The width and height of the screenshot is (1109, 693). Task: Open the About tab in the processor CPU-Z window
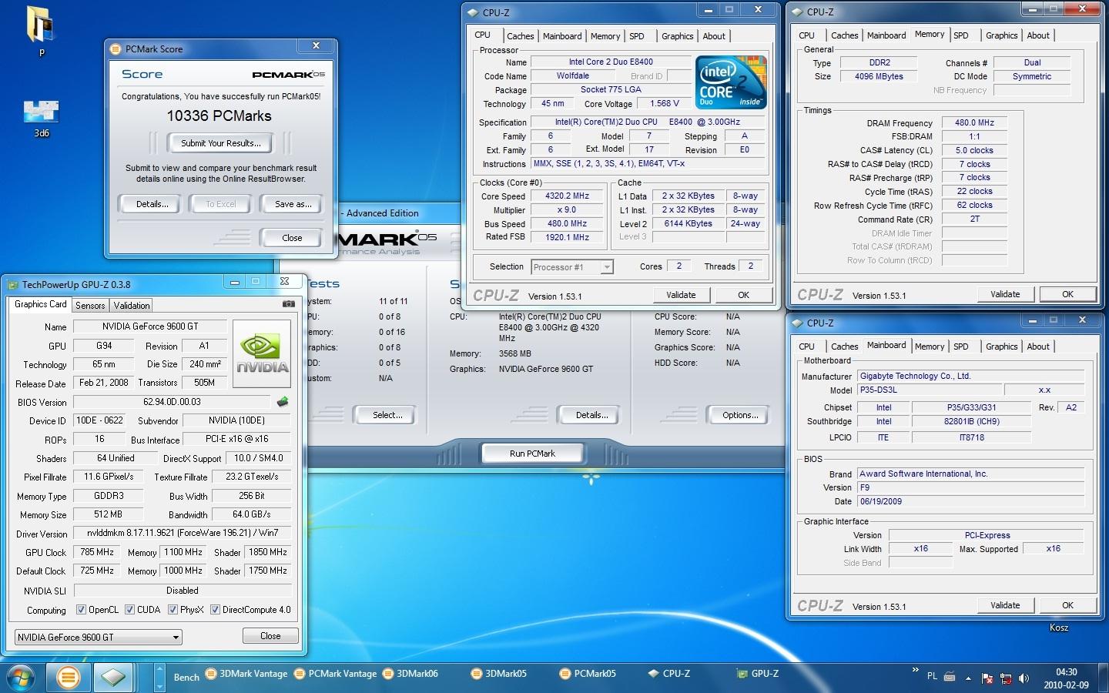tap(713, 36)
